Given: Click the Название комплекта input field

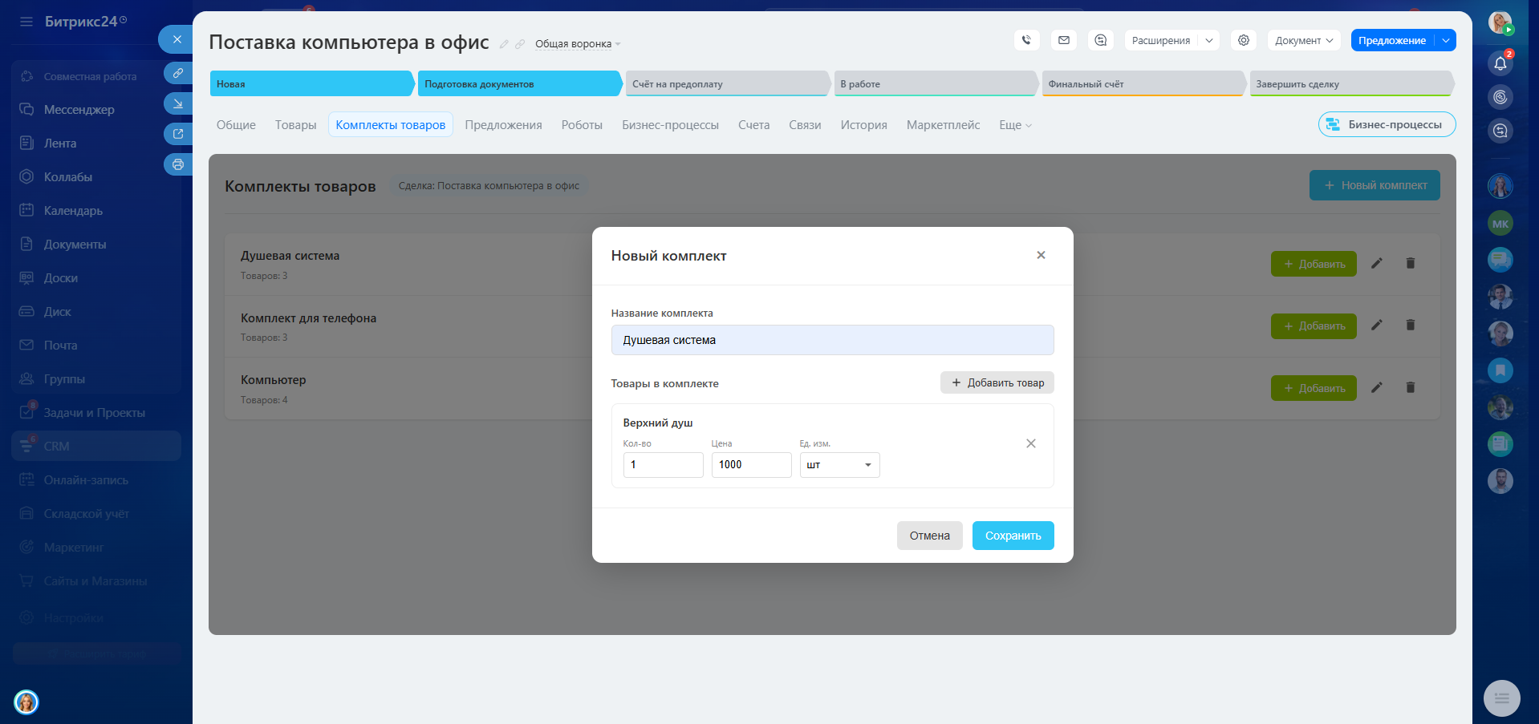Looking at the screenshot, I should (x=832, y=340).
